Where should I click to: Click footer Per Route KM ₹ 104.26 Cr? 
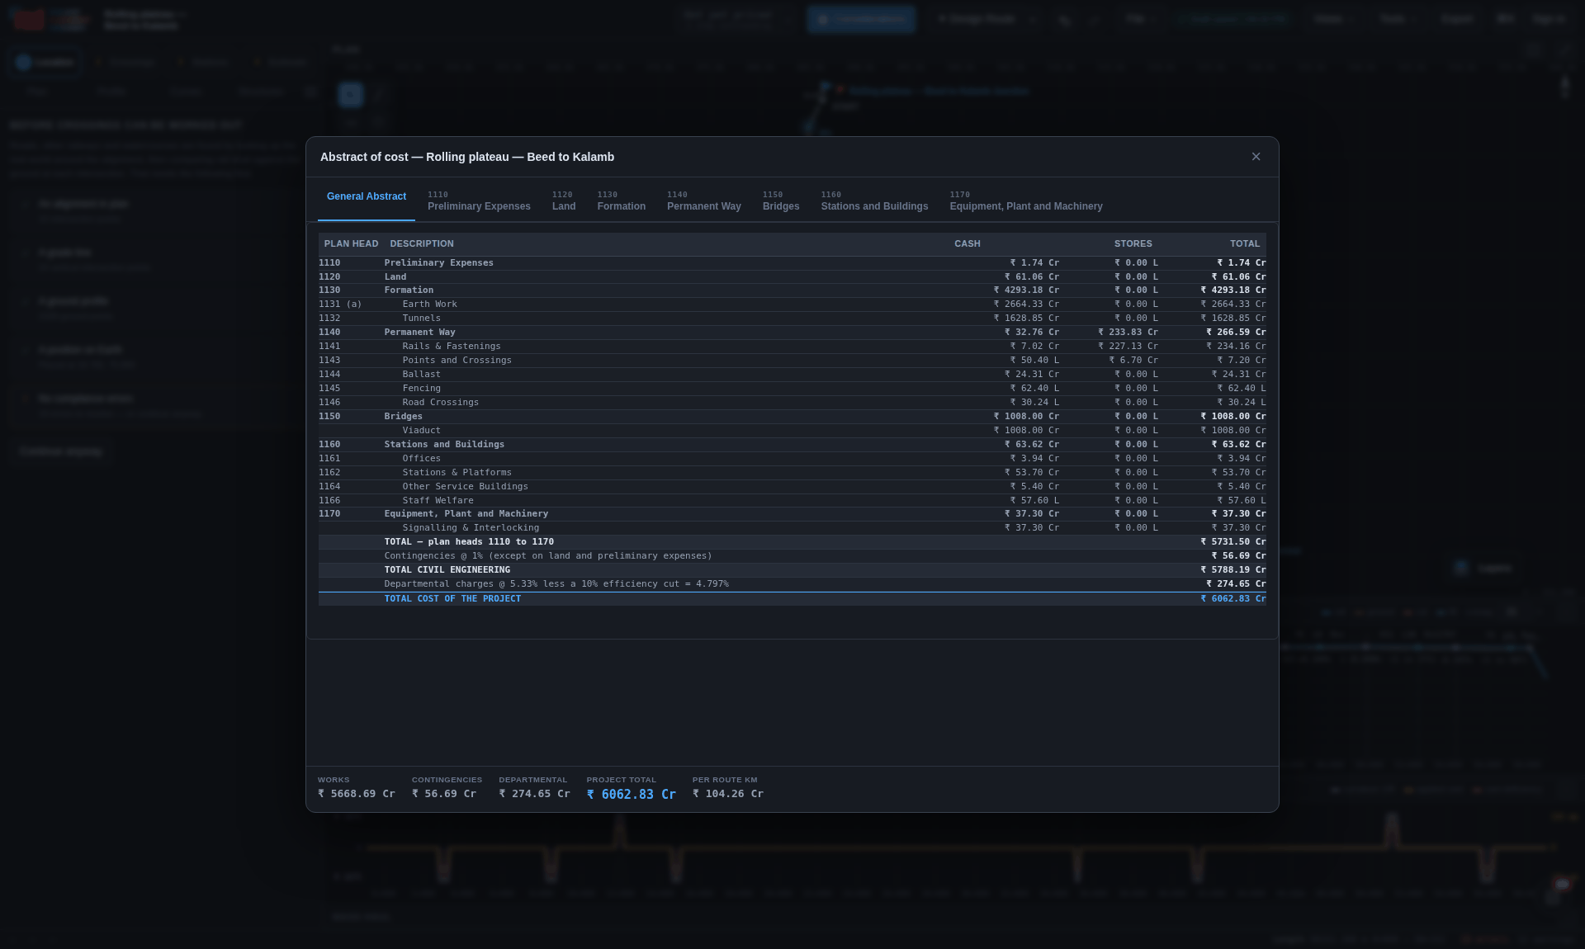728,794
